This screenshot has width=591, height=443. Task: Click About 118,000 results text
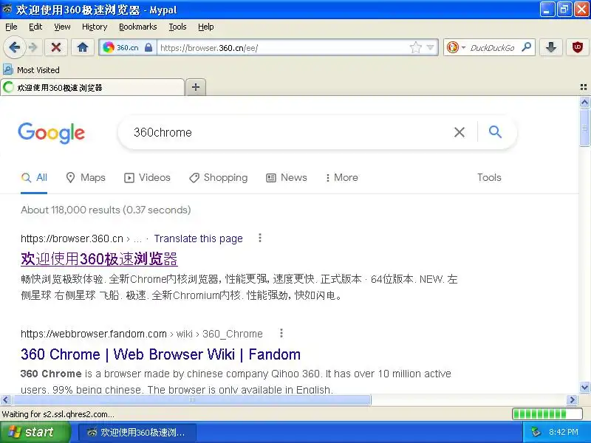106,210
